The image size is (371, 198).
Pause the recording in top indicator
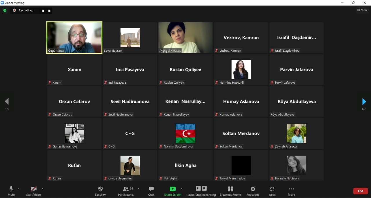click(x=43, y=11)
